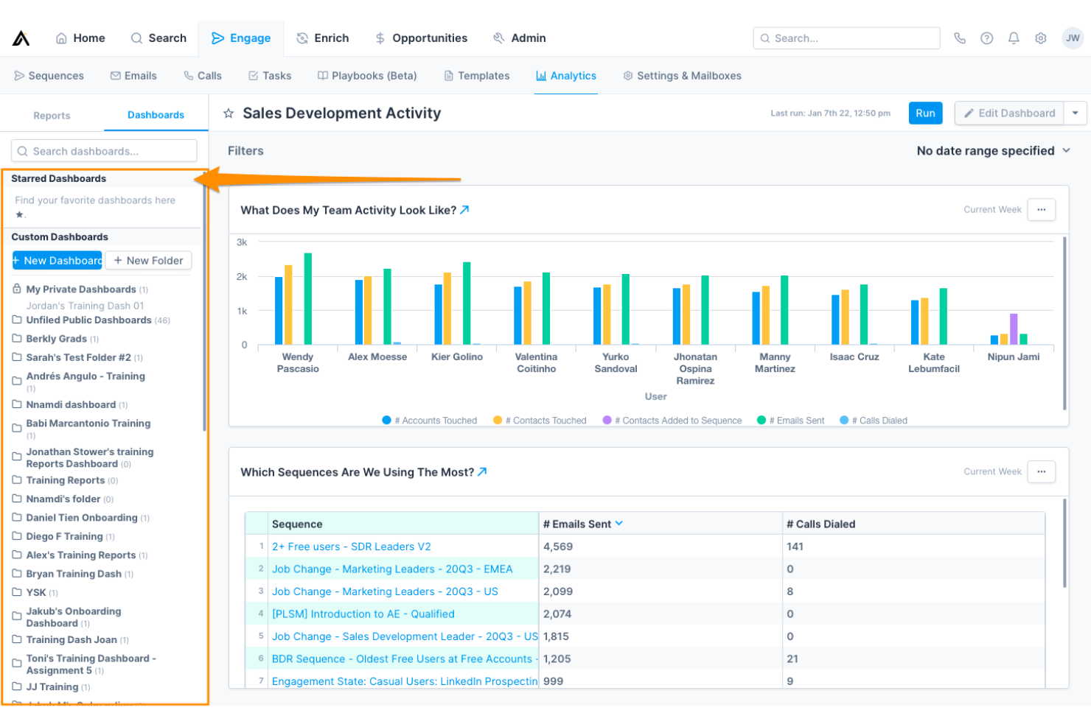Open the help question mark icon
This screenshot has height=727, width=1091.
click(986, 38)
